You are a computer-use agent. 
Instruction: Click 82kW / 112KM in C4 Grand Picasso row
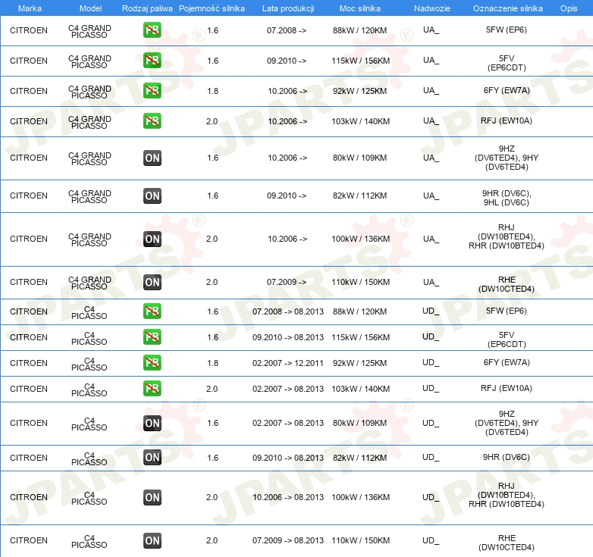click(359, 196)
